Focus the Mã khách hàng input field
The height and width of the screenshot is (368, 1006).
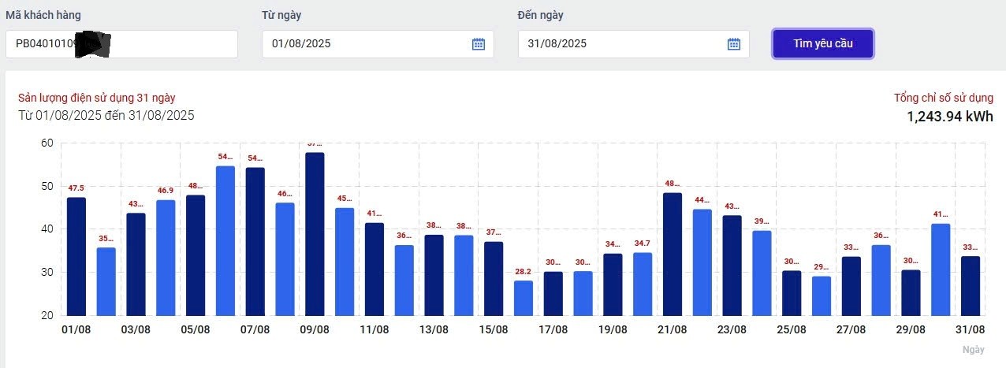(x=121, y=44)
